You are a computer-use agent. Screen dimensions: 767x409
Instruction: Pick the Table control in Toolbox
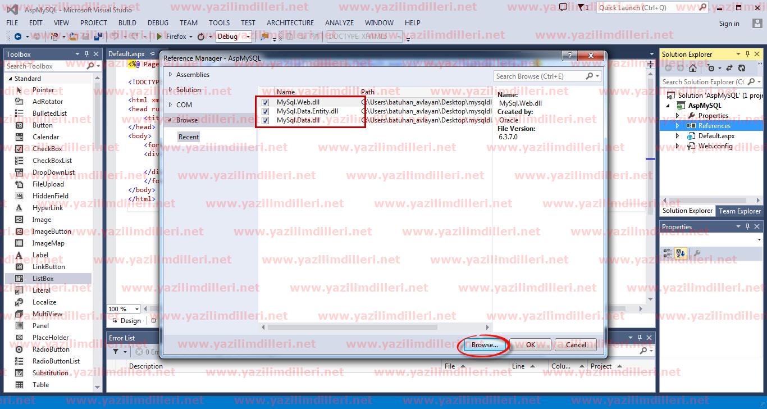[x=41, y=385]
